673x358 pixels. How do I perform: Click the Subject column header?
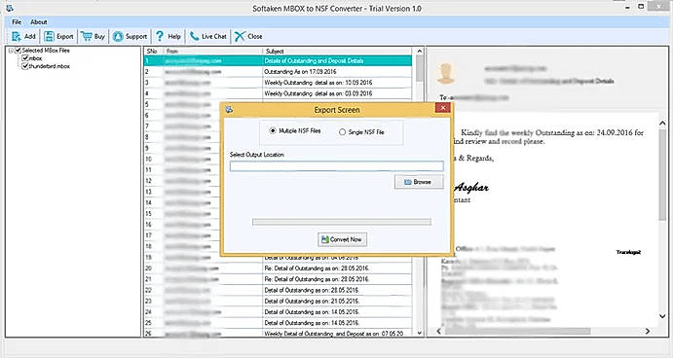pos(337,51)
